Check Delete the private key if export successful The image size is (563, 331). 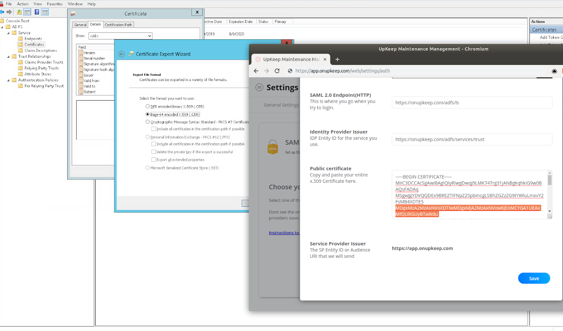tap(153, 152)
